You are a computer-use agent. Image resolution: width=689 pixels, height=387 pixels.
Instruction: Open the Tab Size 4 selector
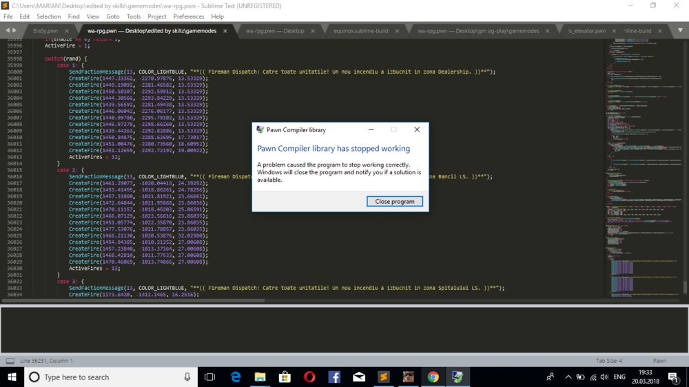coord(609,361)
